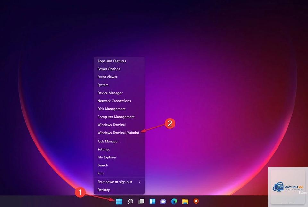Expand the Shut down or sign out submenu
This screenshot has height=207, width=308.
(x=119, y=182)
